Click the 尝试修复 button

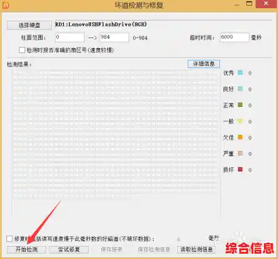69,250
